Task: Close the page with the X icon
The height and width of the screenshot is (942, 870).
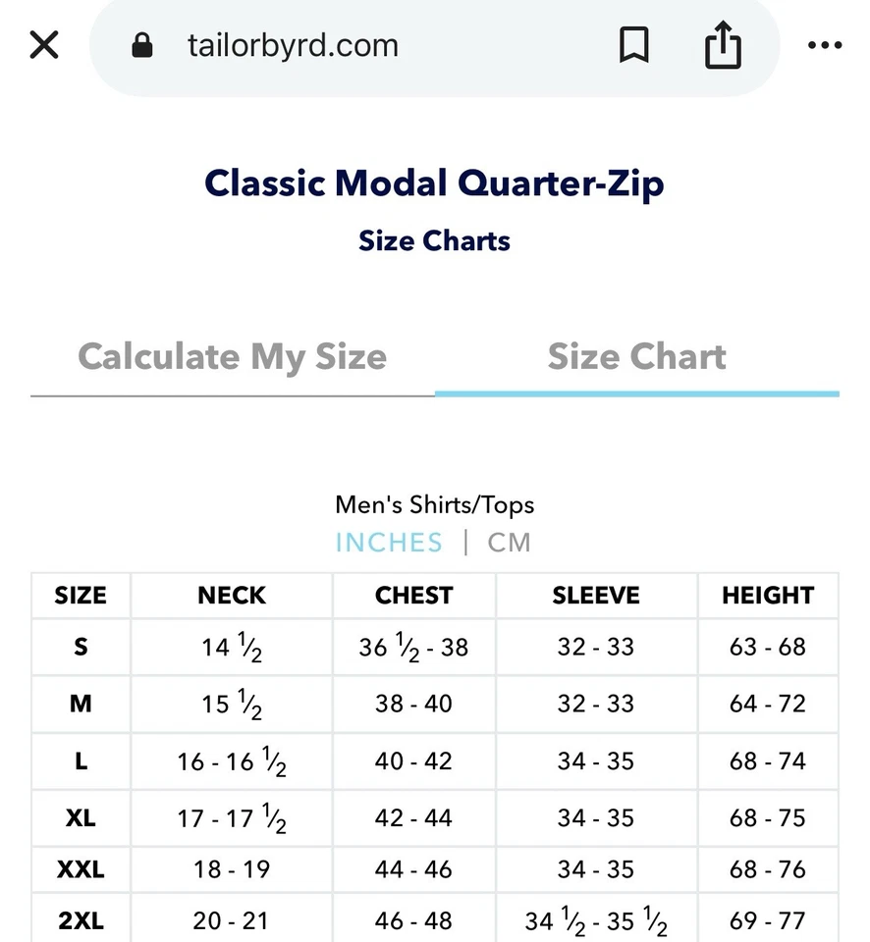Action: [43, 44]
